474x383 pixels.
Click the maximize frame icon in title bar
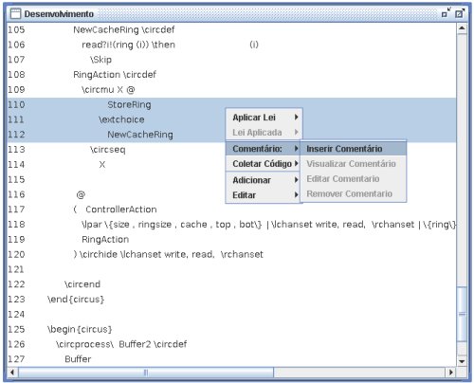point(459,13)
